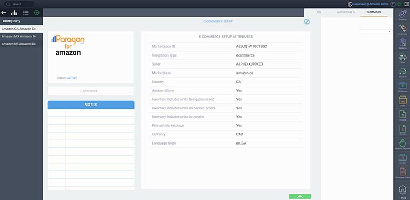Open the Order box icon

pyautogui.click(x=403, y=100)
